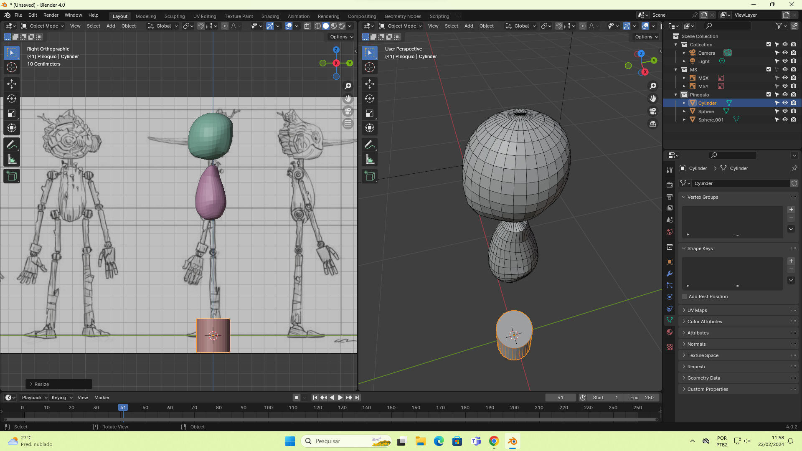Open the Render menu
The image size is (802, 451).
51,15
